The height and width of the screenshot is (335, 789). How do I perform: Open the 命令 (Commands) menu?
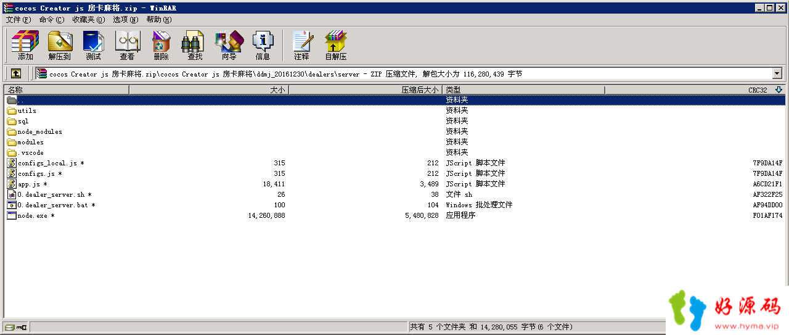[x=51, y=20]
